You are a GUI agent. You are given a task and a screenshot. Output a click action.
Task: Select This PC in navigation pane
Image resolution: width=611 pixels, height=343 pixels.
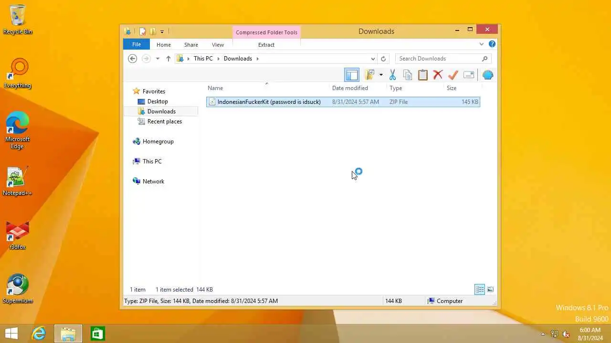[152, 161]
